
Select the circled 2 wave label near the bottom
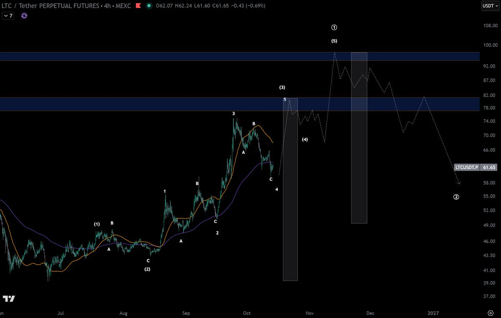[456, 197]
